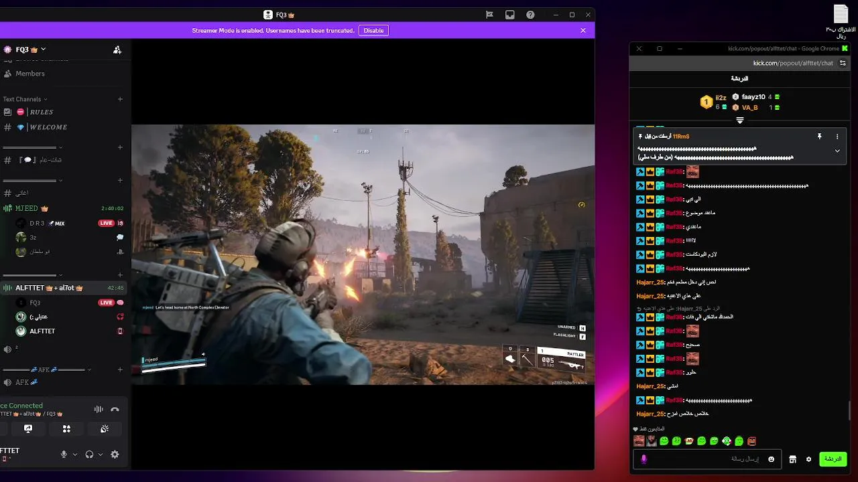The width and height of the screenshot is (858, 482).
Task: Open the invite people icon beside FQ3 server
Action: (x=117, y=50)
